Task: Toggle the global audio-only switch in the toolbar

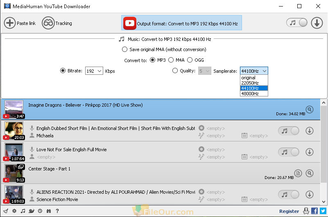Action: [297, 22]
